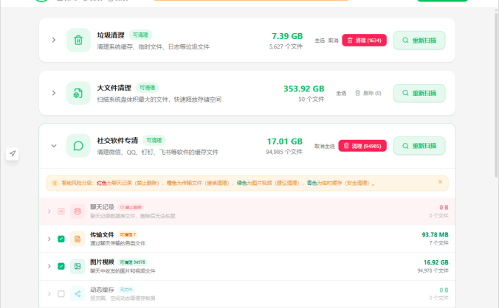Click 重新扫描 for 大文件清理
Image resolution: width=499 pixels, height=308 pixels.
[419, 93]
